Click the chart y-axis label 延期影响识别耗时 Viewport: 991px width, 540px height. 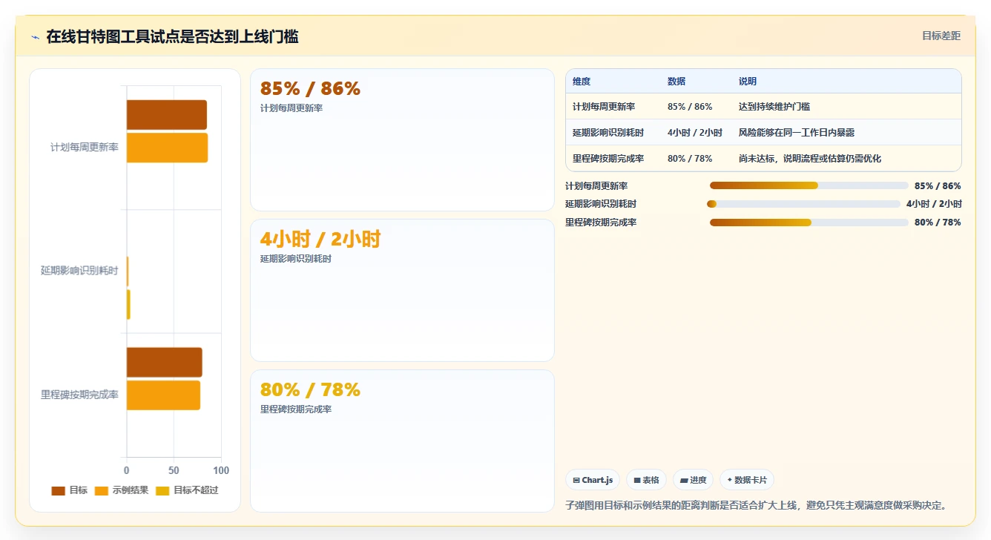point(79,271)
